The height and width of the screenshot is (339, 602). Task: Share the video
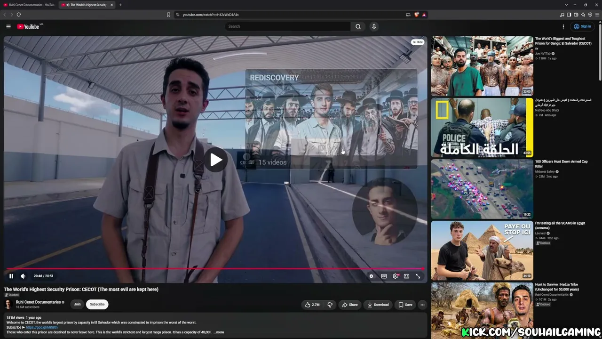pyautogui.click(x=350, y=305)
